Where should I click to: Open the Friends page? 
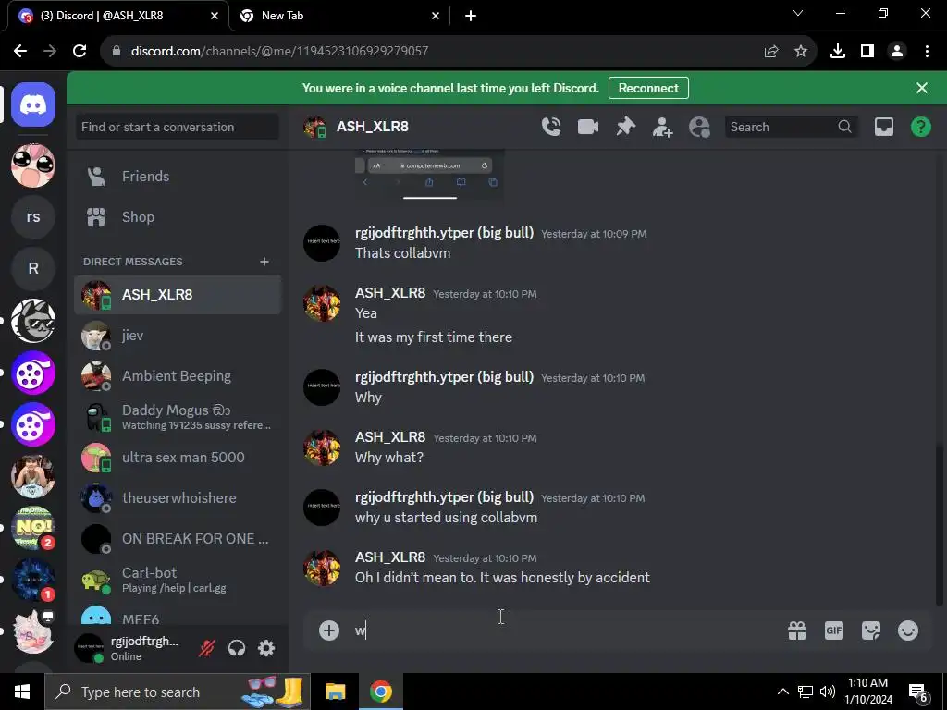178,177
